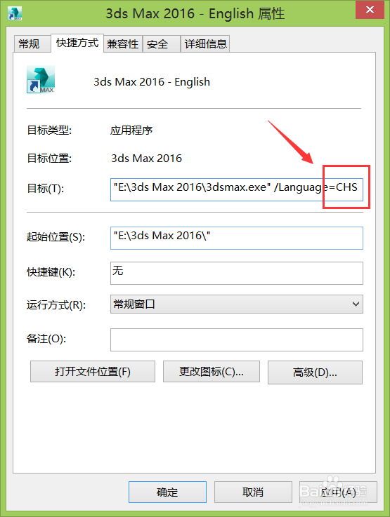
Task: Select the 快捷方式 tab
Action: tap(77, 43)
